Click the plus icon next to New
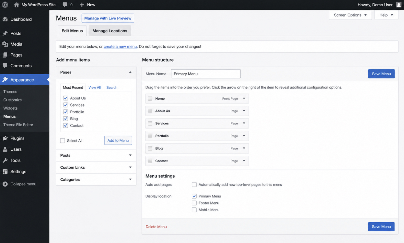This screenshot has height=243, width=404. pos(82,5)
